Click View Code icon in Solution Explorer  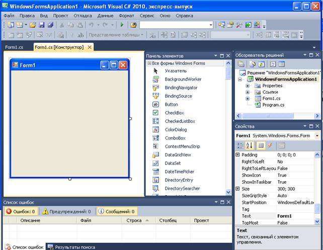coord(273,64)
